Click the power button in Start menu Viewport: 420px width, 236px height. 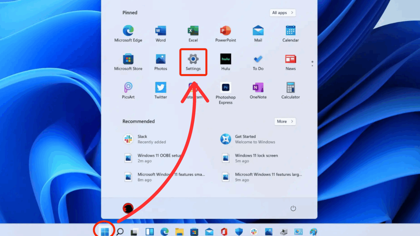[x=293, y=208]
